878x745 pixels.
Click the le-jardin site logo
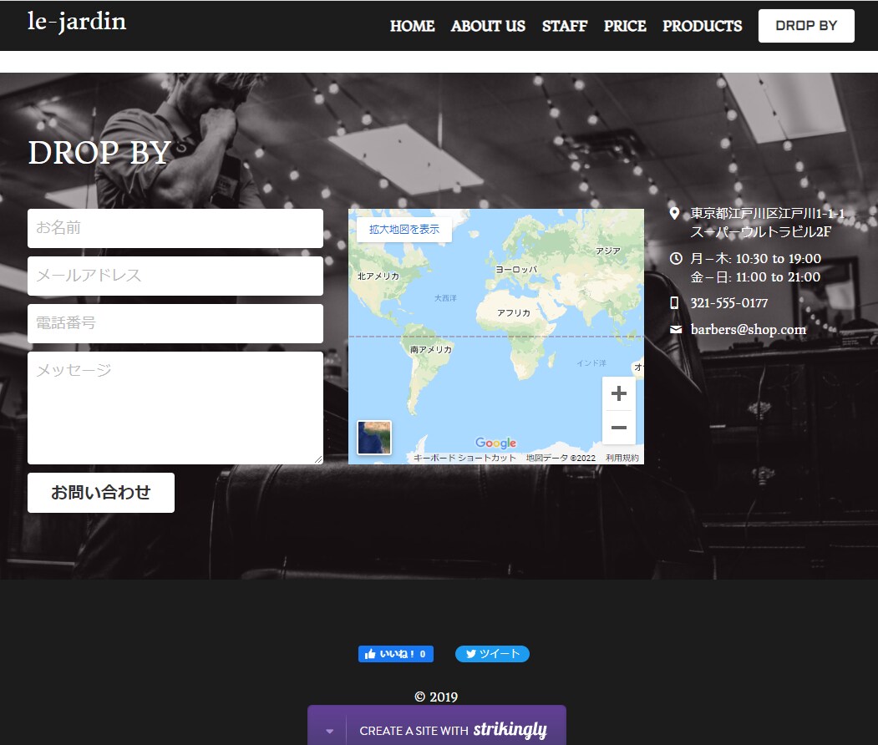(77, 22)
